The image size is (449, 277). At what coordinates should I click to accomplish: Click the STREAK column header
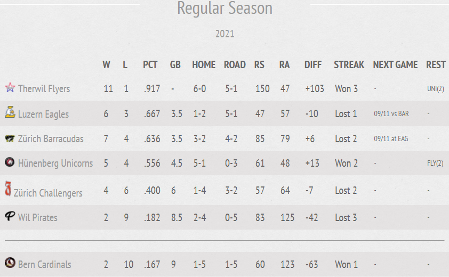point(349,64)
